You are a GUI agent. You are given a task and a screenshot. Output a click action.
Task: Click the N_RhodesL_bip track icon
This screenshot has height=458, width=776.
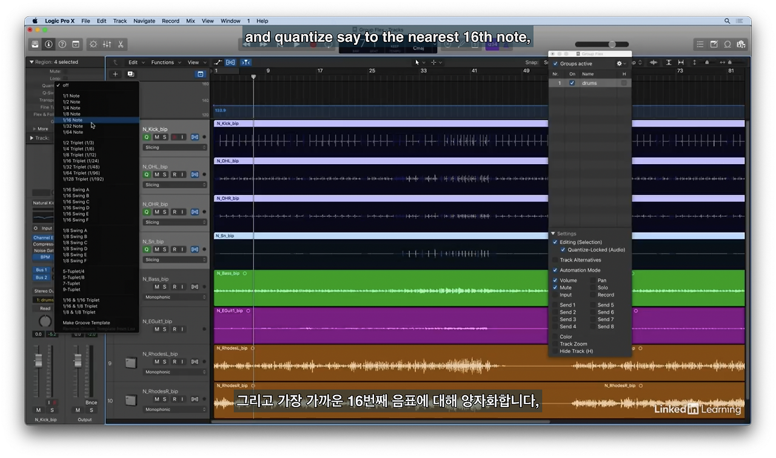pyautogui.click(x=130, y=363)
